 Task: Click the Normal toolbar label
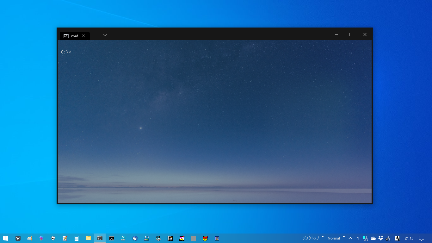click(x=334, y=238)
